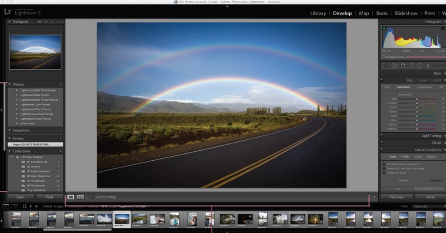The image size is (446, 233).
Task: Expand the Basic panel
Action: [445, 73]
